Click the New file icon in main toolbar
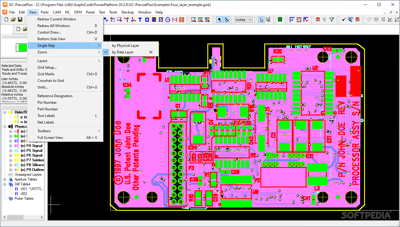Screen dimensions: 400x227 (6, 20)
